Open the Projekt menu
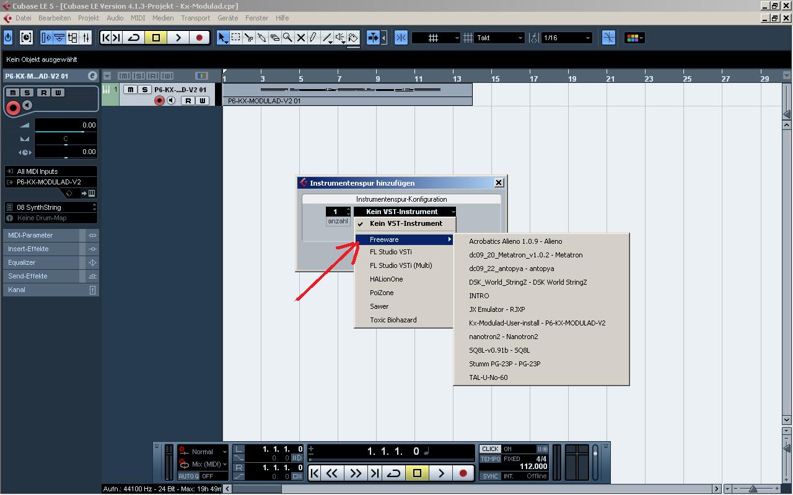Image resolution: width=793 pixels, height=495 pixels. 89,18
